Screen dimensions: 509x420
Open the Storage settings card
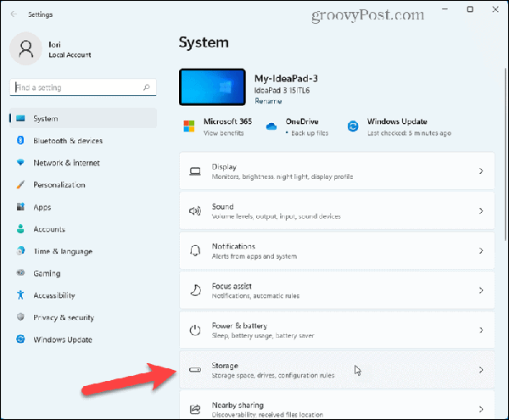coord(337,370)
